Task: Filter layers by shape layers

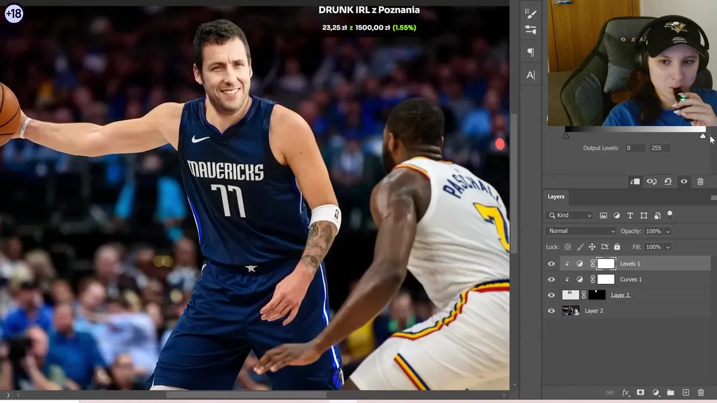Action: 644,215
